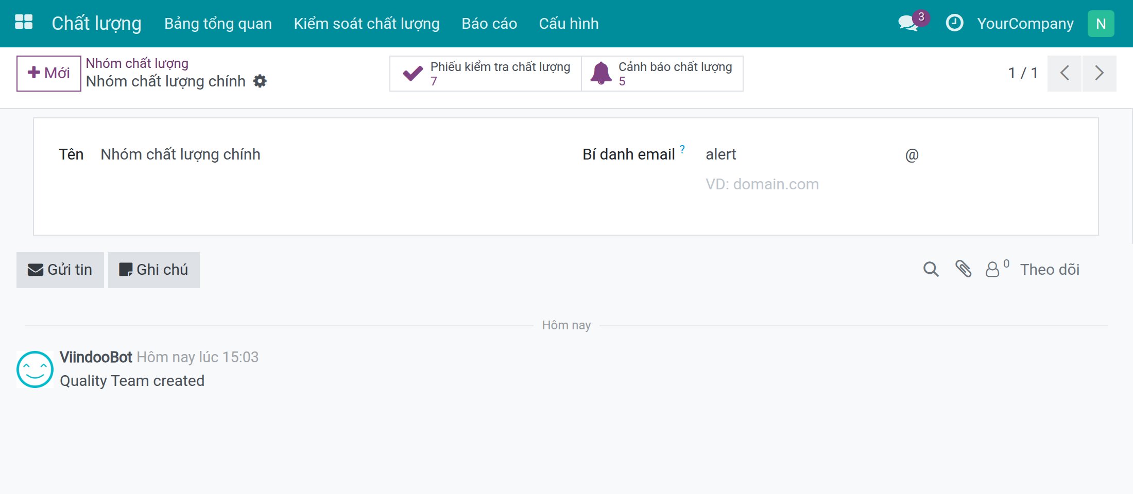Open the activities clock icon
Screen dimensions: 1133x494
pyautogui.click(x=954, y=23)
